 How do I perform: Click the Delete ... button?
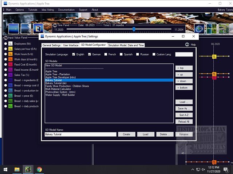point(165,134)
